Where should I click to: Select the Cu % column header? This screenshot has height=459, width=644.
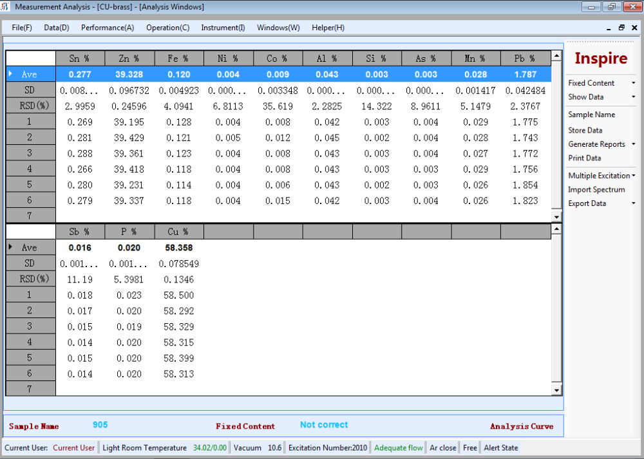click(x=179, y=232)
